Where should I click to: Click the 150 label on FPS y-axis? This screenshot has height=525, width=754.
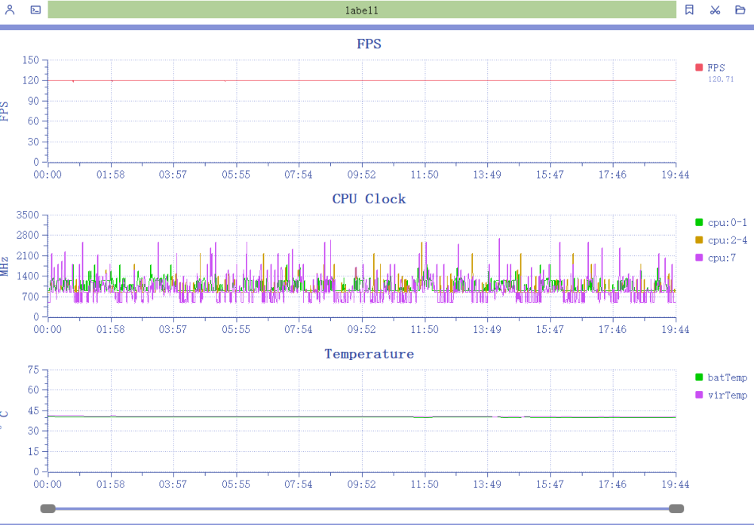(30, 60)
